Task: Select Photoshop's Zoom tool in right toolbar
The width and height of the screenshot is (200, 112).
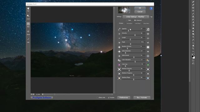Action: tap(193, 49)
